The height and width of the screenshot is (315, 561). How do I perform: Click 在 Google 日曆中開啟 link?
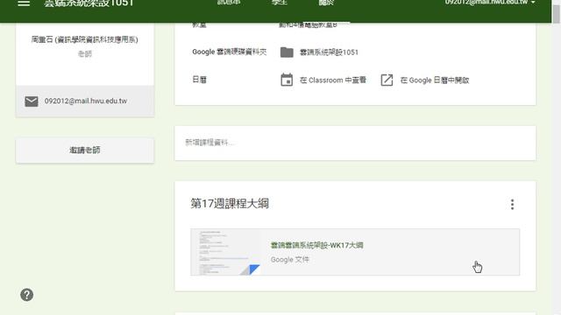(435, 80)
